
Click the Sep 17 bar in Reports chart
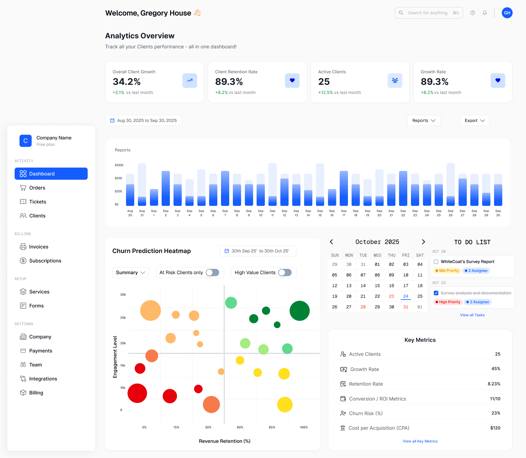click(x=344, y=188)
